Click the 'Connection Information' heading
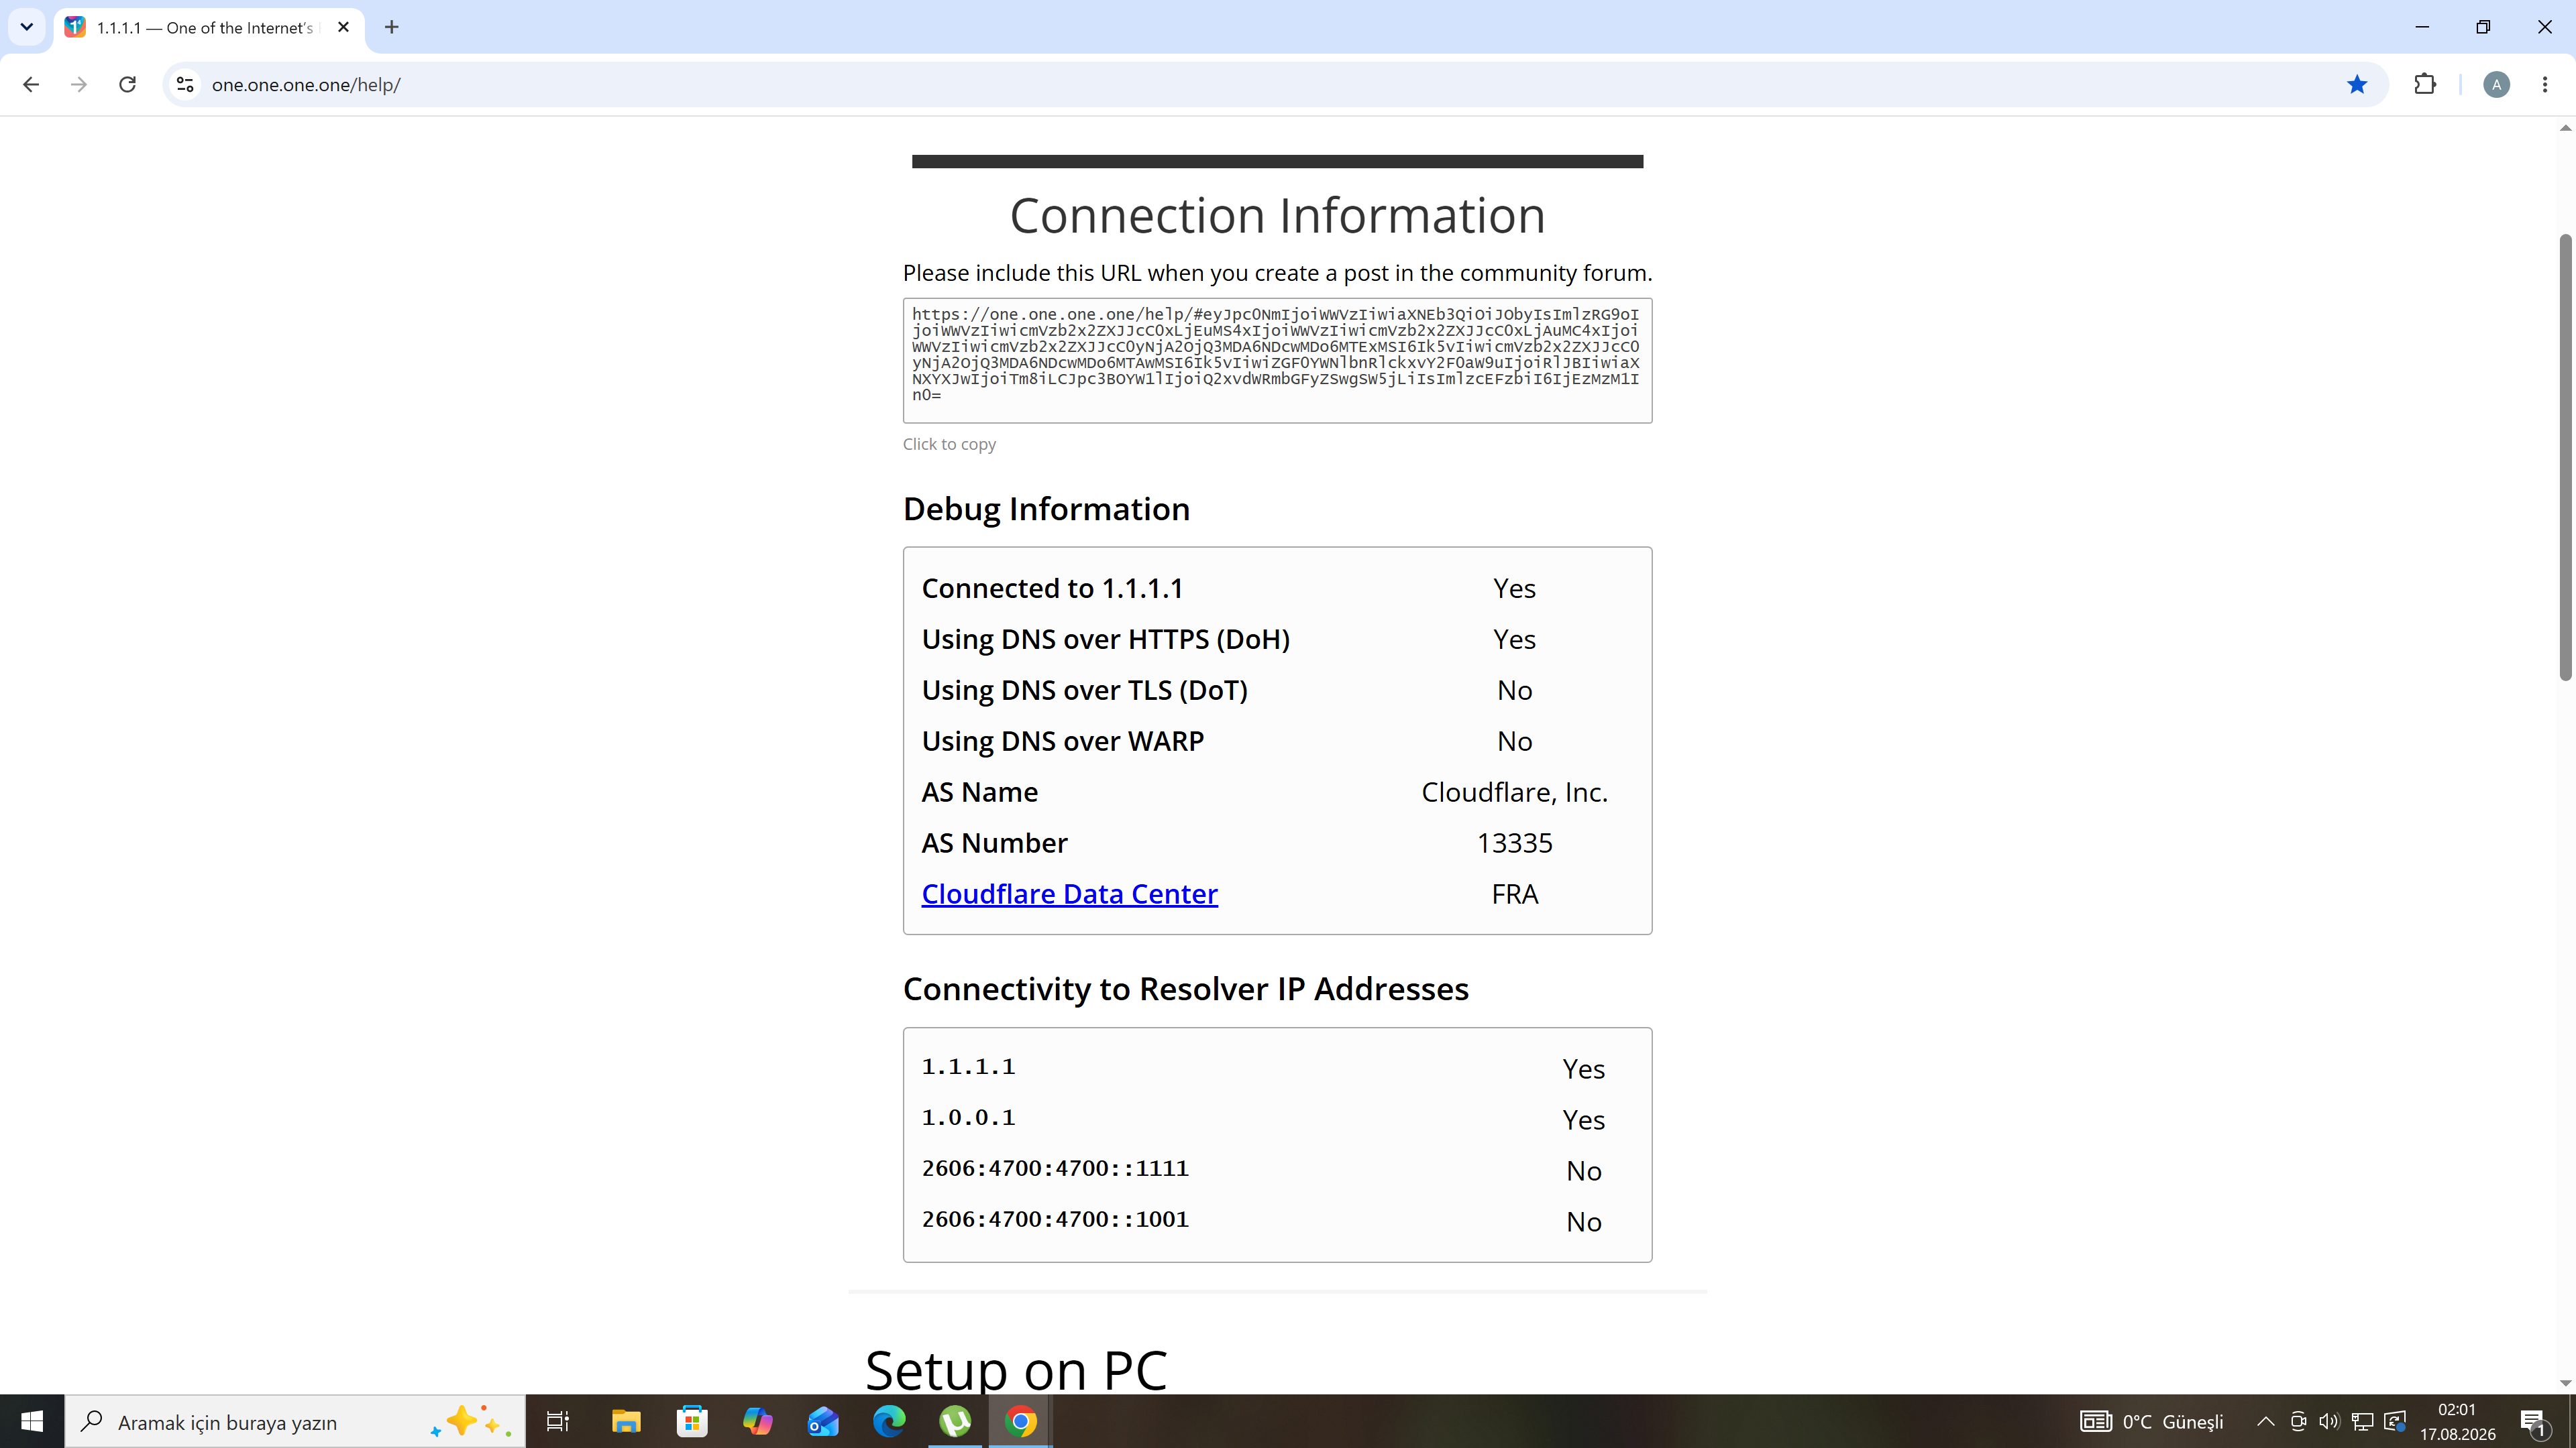Screen dimensions: 2576x1448 [x=1277, y=215]
